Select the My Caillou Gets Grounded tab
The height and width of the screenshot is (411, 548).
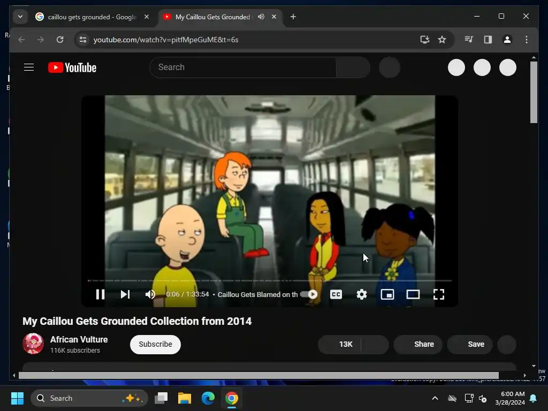click(212, 17)
